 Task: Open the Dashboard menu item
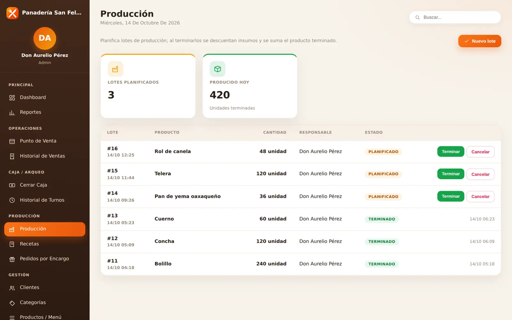pyautogui.click(x=45, y=97)
